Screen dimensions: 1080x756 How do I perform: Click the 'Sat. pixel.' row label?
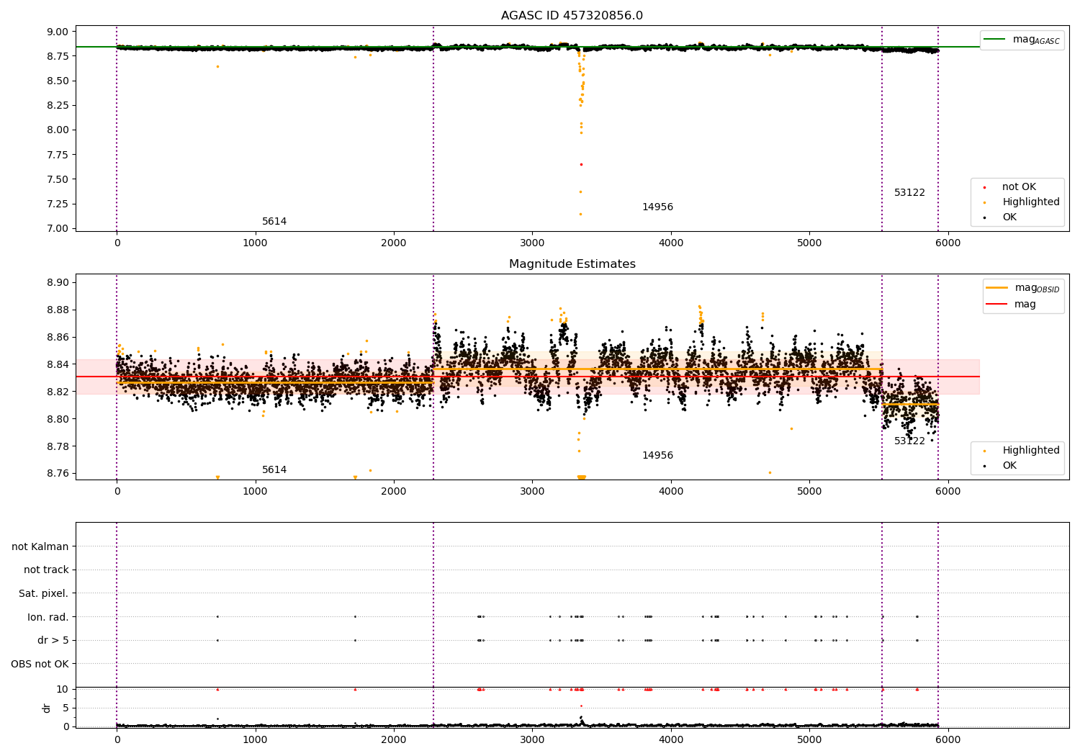44,593
